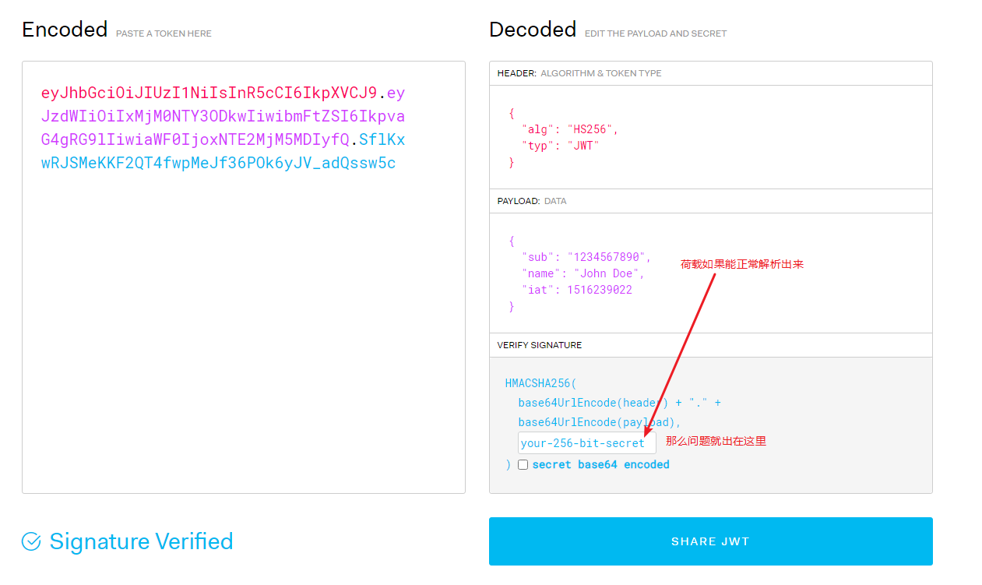The width and height of the screenshot is (982, 585).
Task: Click the PAYLOAD section title
Action: [x=517, y=200]
